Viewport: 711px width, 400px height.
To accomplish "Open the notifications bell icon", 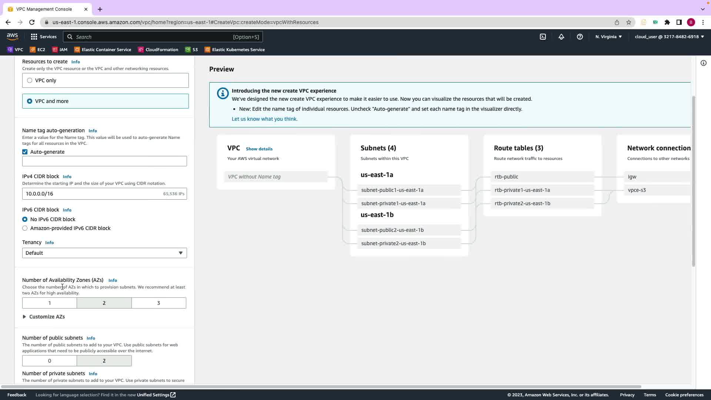I will coord(561,37).
